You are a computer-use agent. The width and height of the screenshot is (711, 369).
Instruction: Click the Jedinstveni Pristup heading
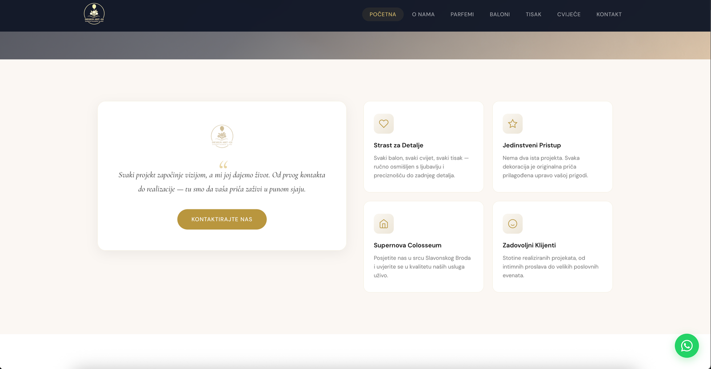pyautogui.click(x=531, y=145)
